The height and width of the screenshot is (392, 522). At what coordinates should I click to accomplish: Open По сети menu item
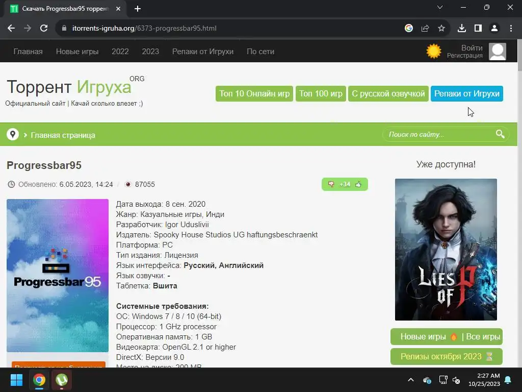click(260, 52)
